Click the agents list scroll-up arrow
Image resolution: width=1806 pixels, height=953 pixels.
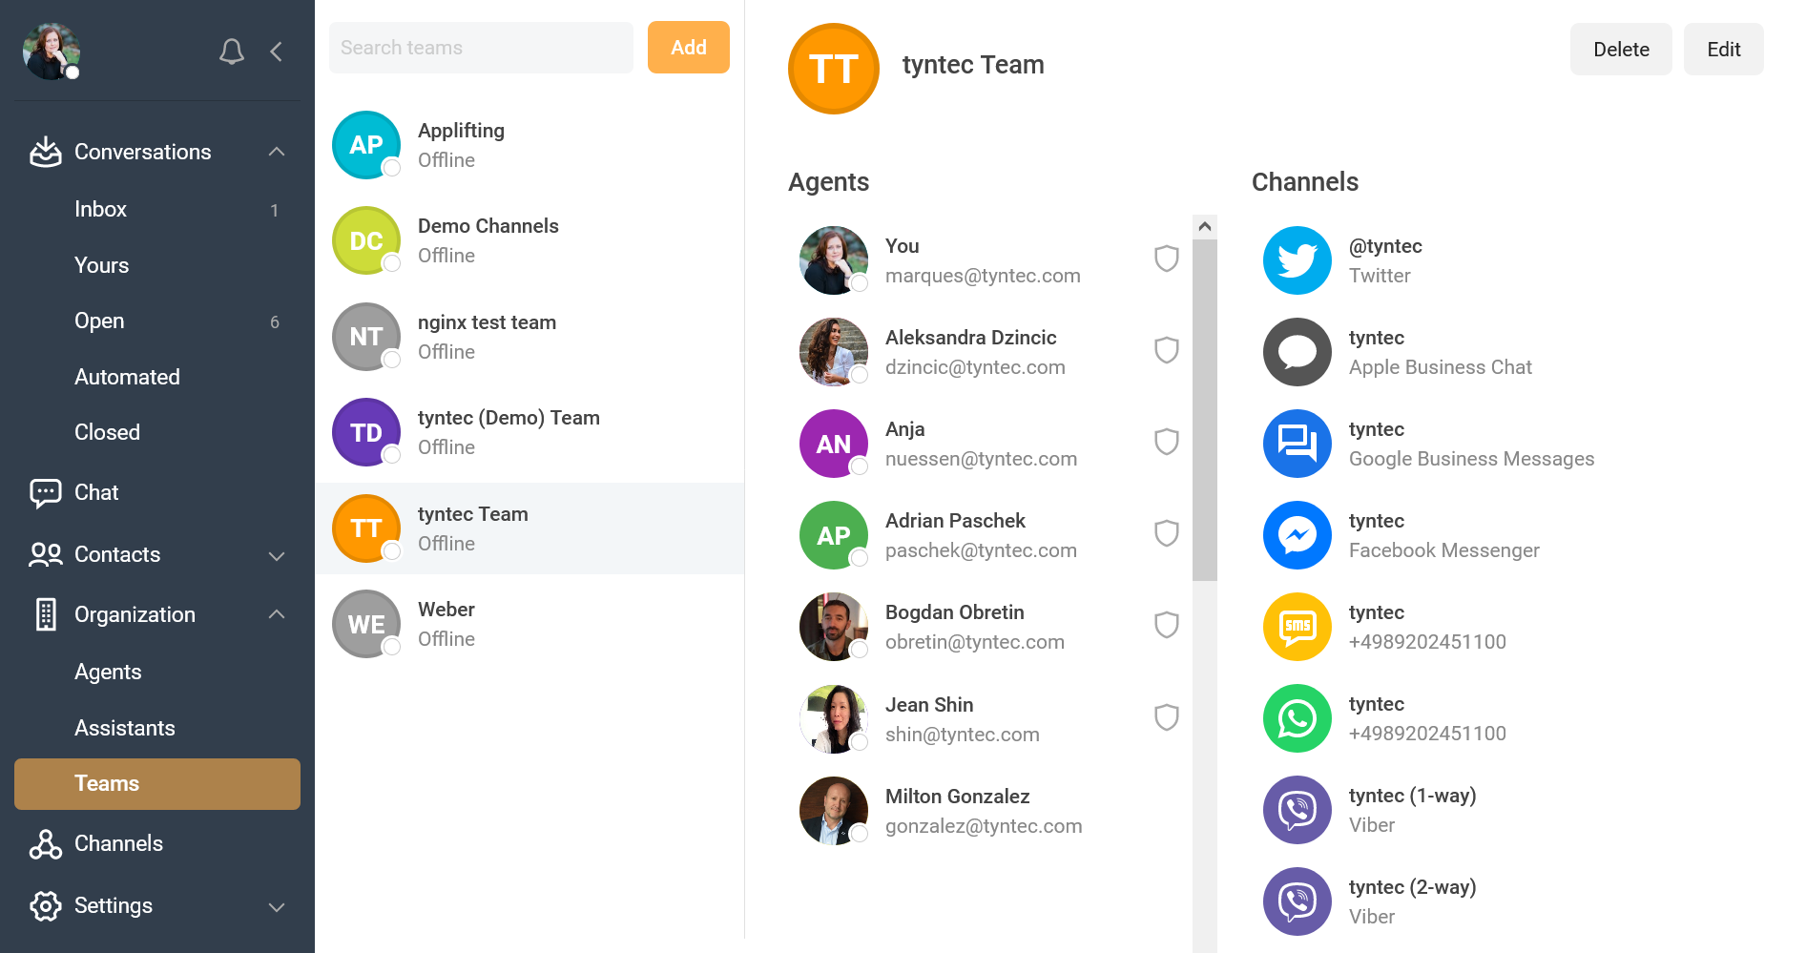pyautogui.click(x=1205, y=226)
